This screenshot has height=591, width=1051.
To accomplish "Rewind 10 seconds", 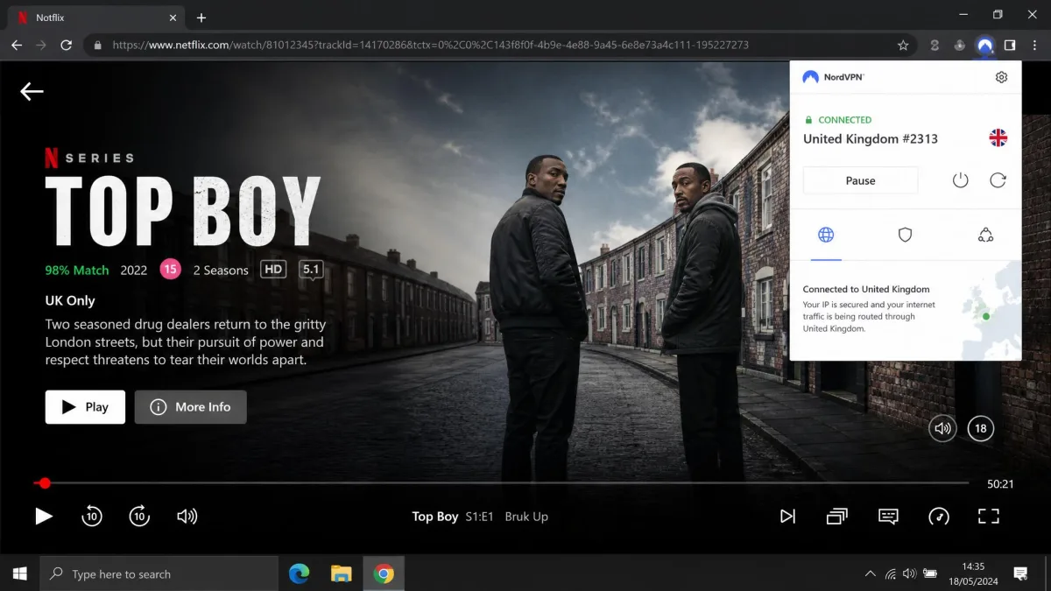I will click(92, 517).
